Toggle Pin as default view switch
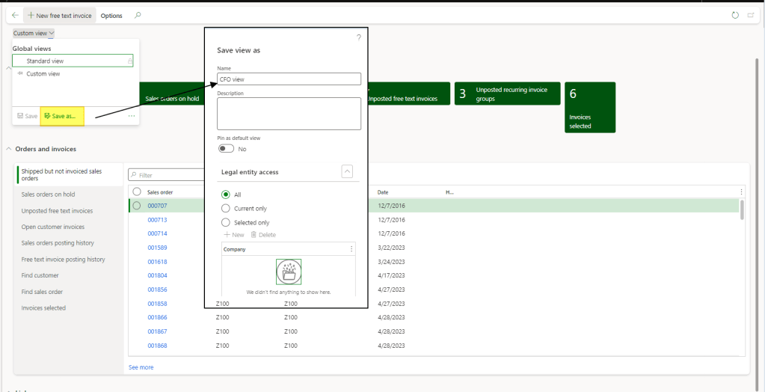Image resolution: width=765 pixels, height=392 pixels. (x=225, y=149)
